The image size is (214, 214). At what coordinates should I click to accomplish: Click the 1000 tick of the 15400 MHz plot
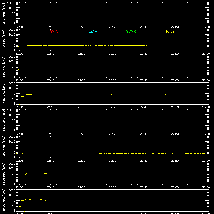pos(12,195)
